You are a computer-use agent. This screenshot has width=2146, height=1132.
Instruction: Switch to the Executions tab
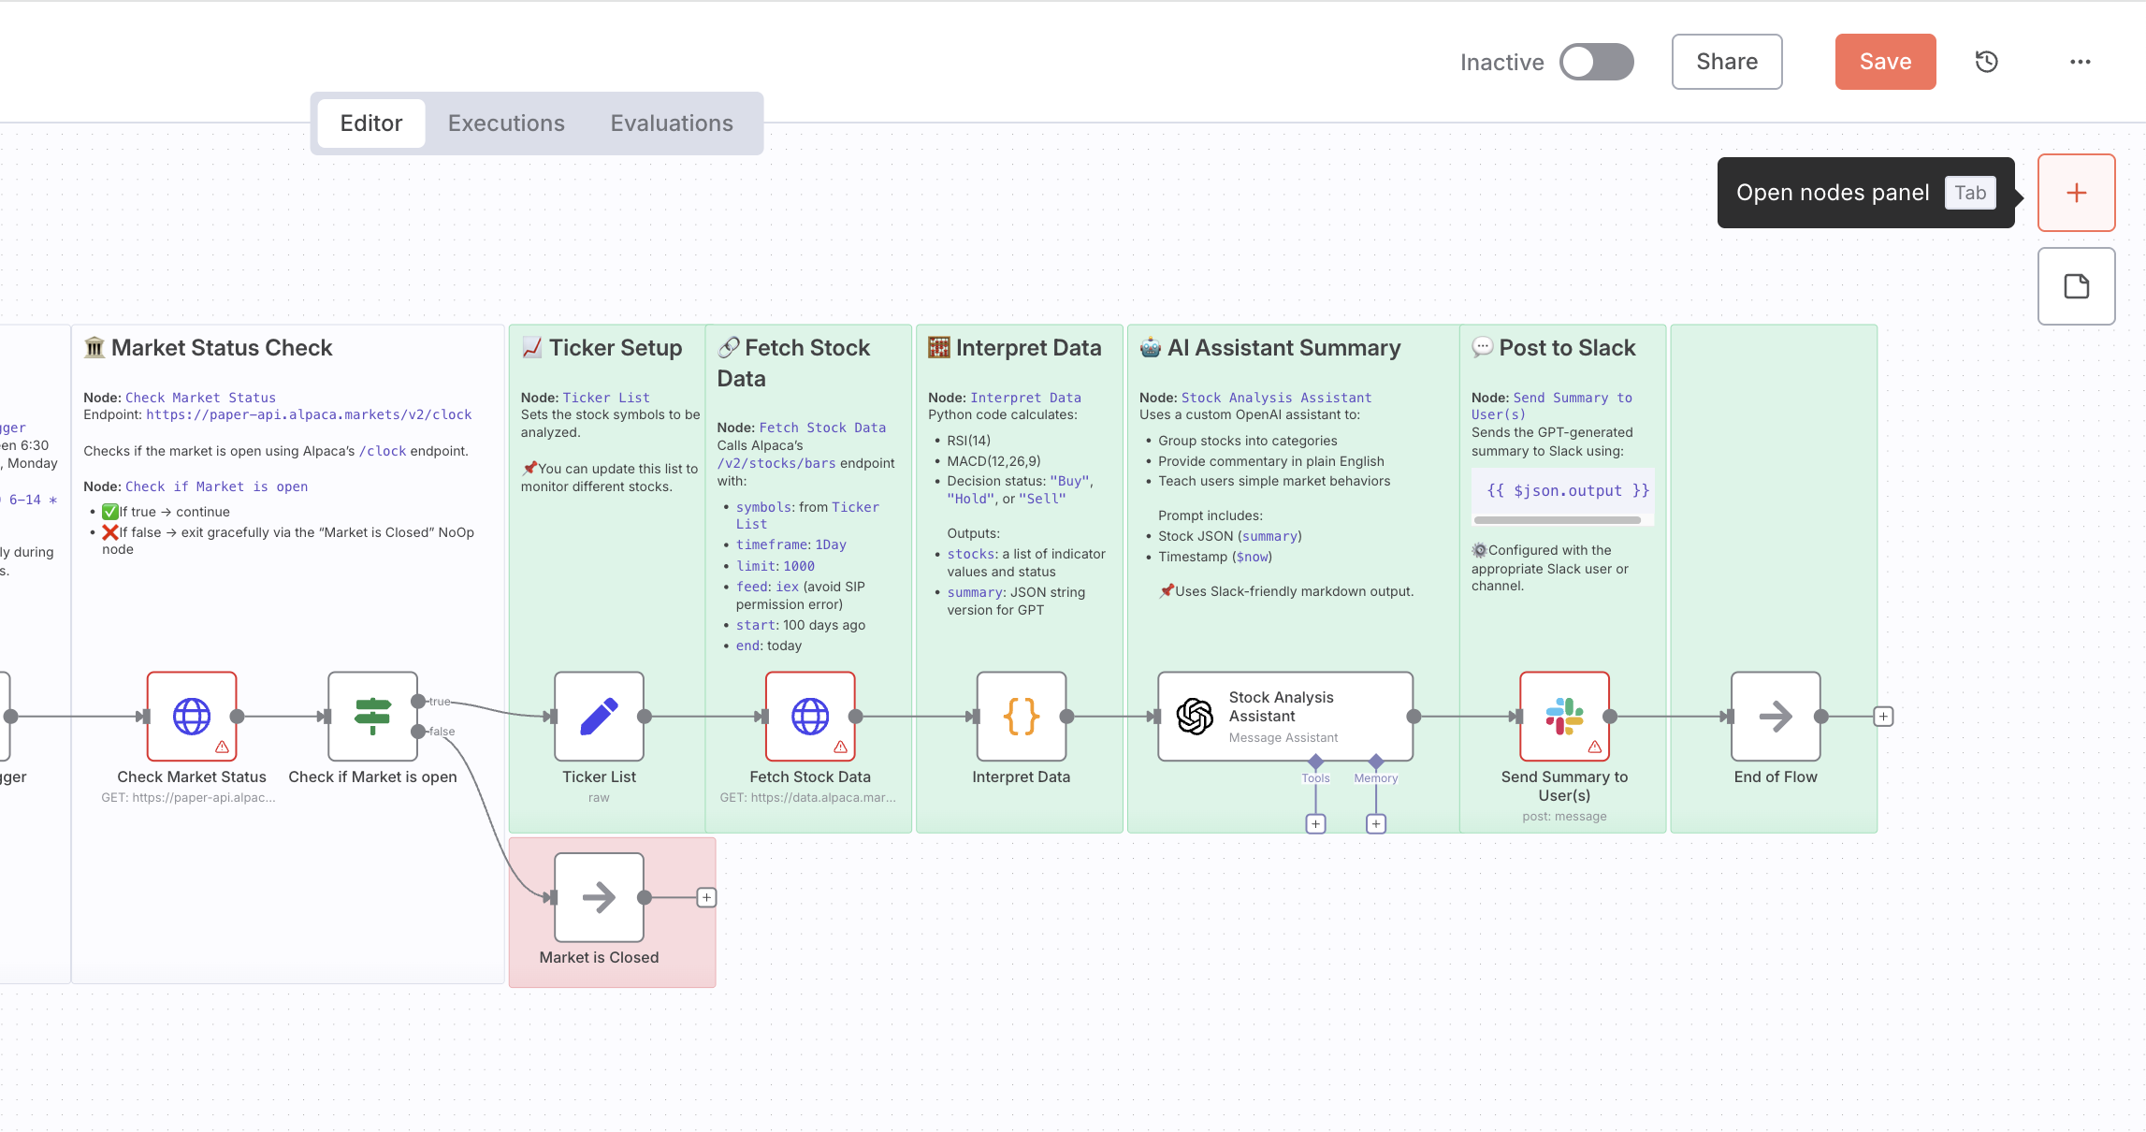(x=506, y=123)
